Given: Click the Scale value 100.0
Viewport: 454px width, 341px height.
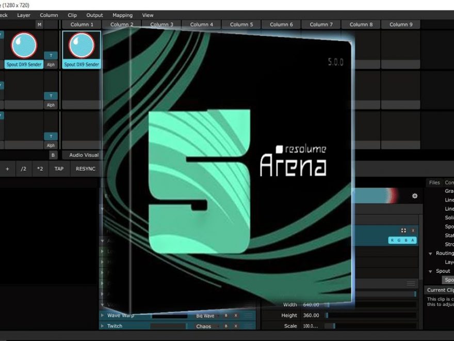Looking at the screenshot, I should click(311, 326).
